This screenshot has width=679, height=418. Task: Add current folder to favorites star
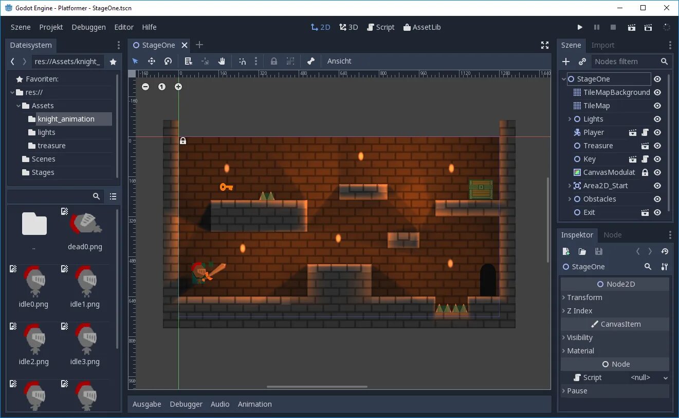(113, 62)
